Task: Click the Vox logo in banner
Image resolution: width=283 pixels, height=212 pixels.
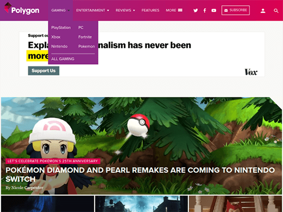Action: point(251,72)
